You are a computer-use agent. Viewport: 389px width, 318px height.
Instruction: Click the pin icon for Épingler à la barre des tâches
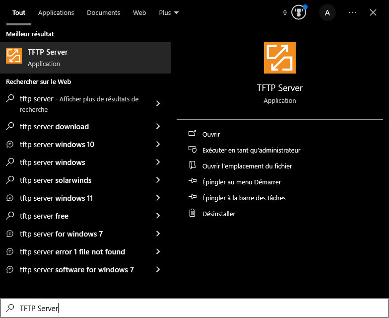(x=193, y=198)
